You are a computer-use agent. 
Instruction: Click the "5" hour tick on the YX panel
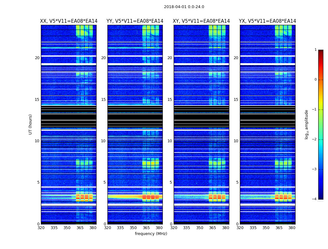[237, 182]
